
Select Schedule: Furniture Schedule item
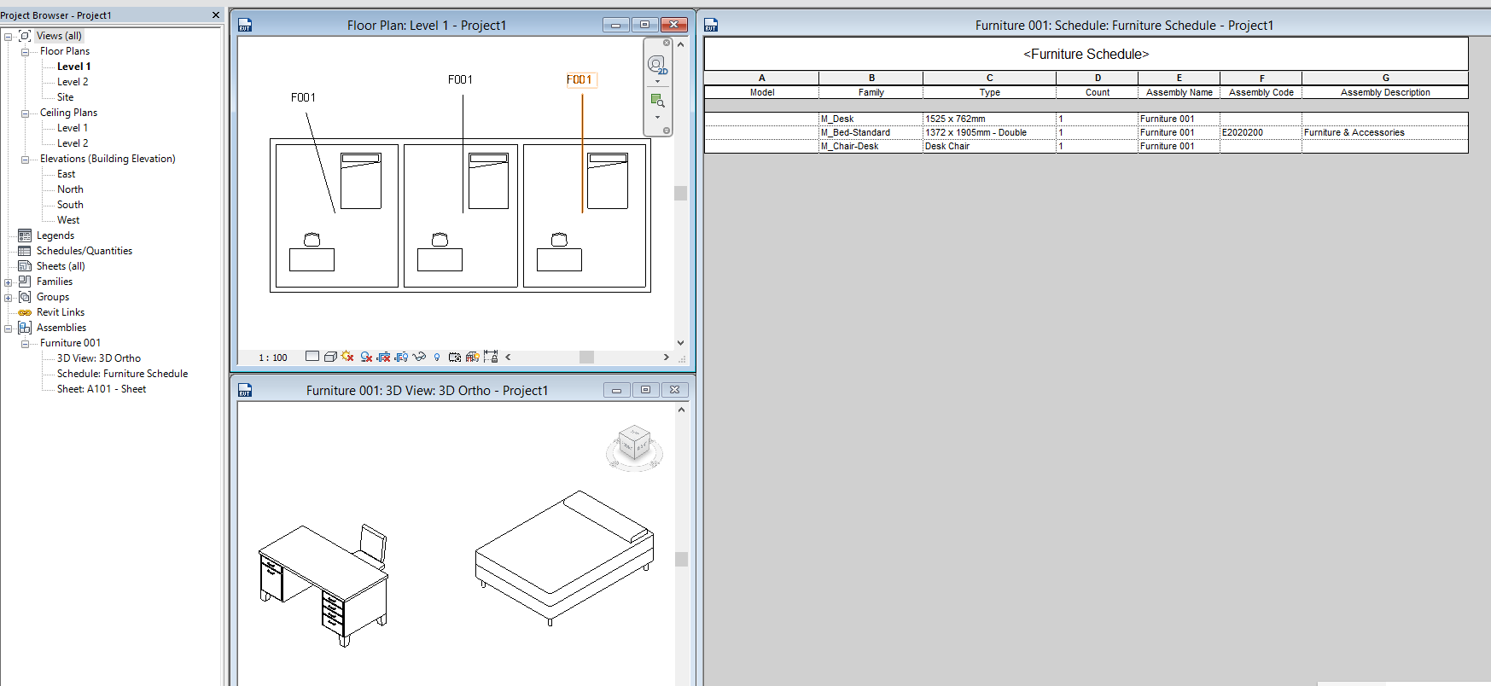[x=122, y=374]
